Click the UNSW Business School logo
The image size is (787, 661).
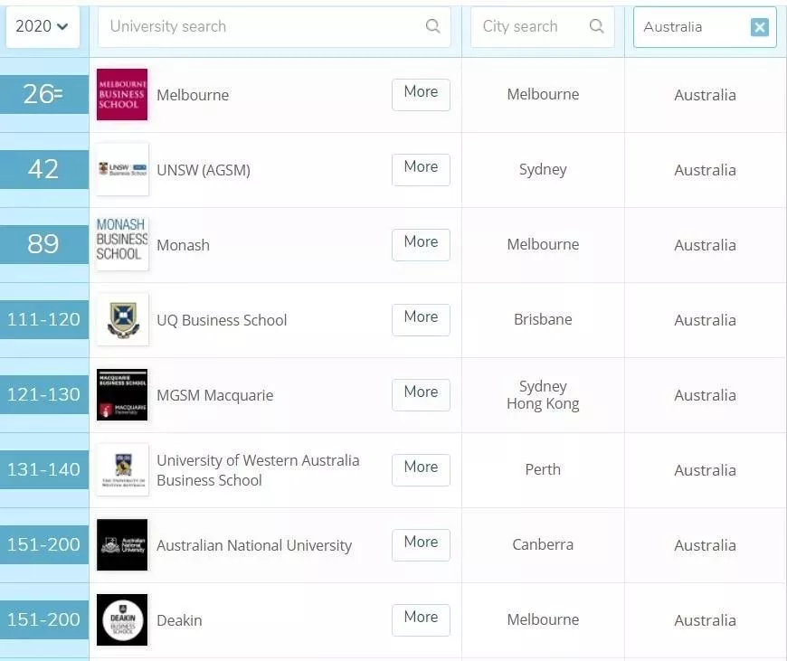122,169
